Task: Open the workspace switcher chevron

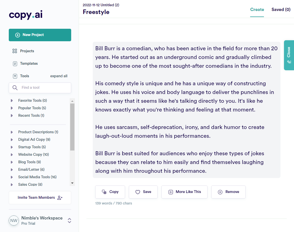Action: click(x=69, y=220)
